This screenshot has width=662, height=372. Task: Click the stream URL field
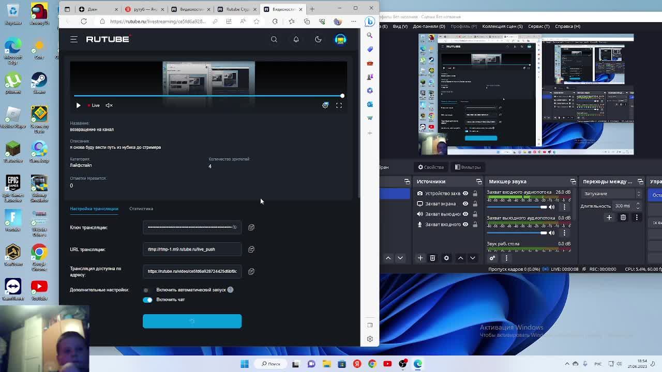(x=192, y=249)
